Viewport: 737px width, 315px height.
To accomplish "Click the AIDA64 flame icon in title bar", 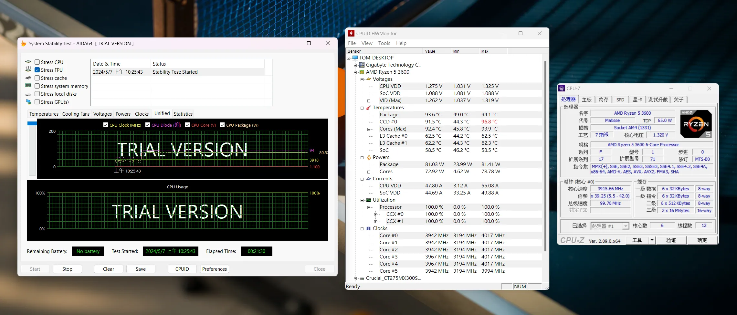I will pyautogui.click(x=24, y=43).
